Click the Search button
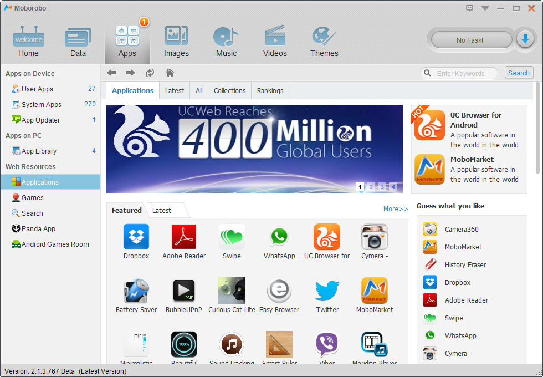 pyautogui.click(x=519, y=73)
